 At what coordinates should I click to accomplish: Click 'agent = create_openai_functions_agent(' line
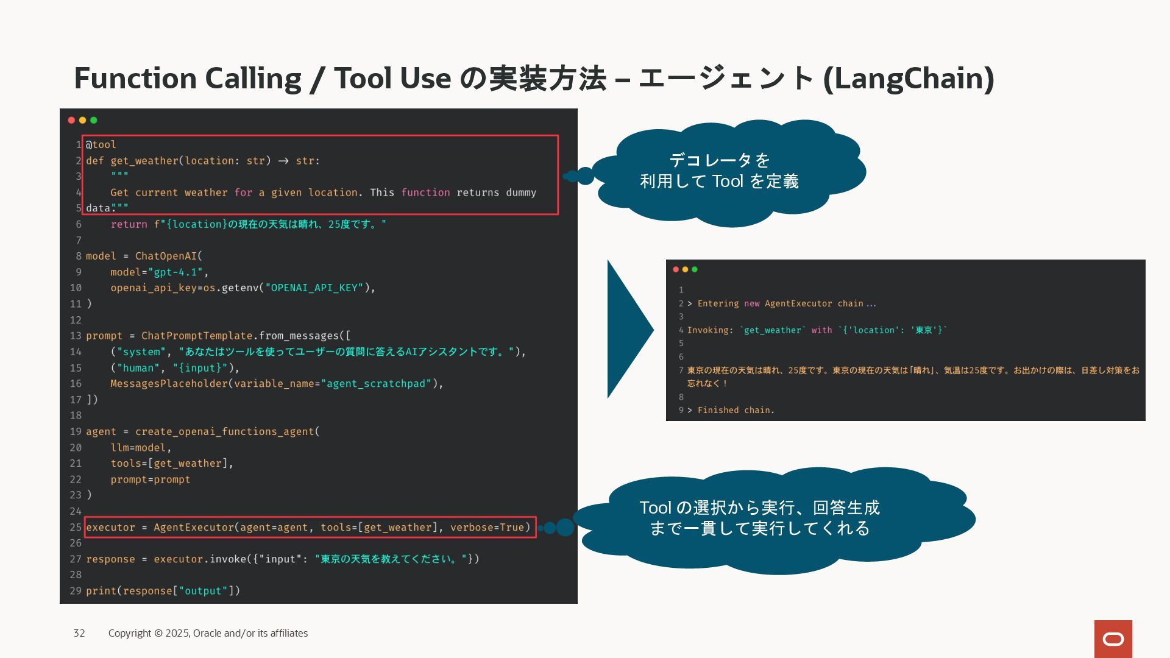click(202, 431)
